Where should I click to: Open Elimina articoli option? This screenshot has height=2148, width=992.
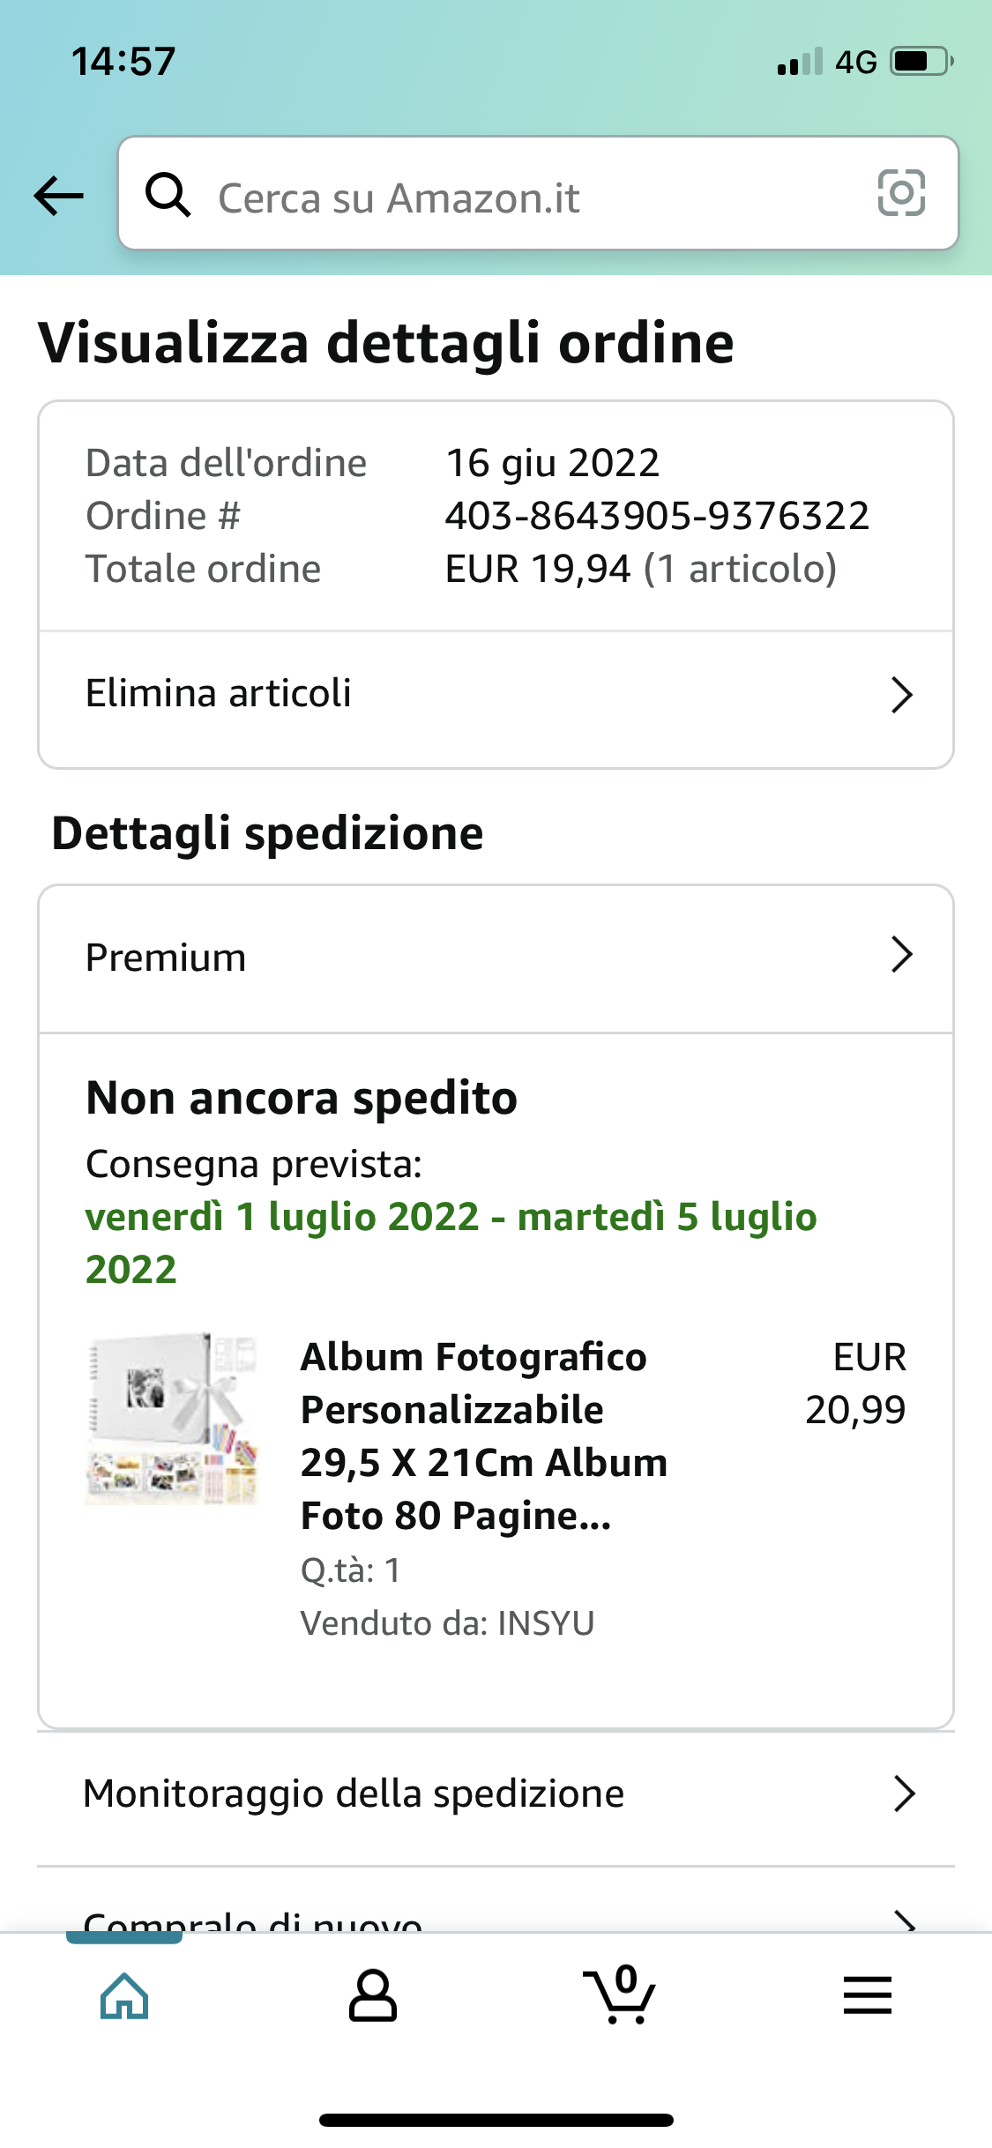tap(219, 694)
